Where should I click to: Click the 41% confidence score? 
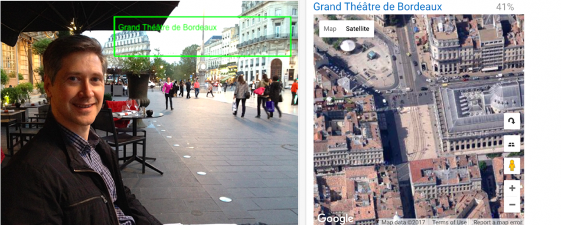(505, 7)
